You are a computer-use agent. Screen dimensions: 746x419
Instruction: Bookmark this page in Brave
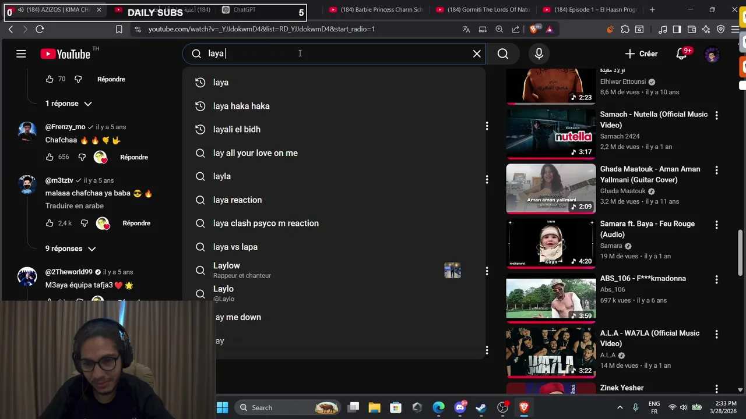pyautogui.click(x=119, y=29)
